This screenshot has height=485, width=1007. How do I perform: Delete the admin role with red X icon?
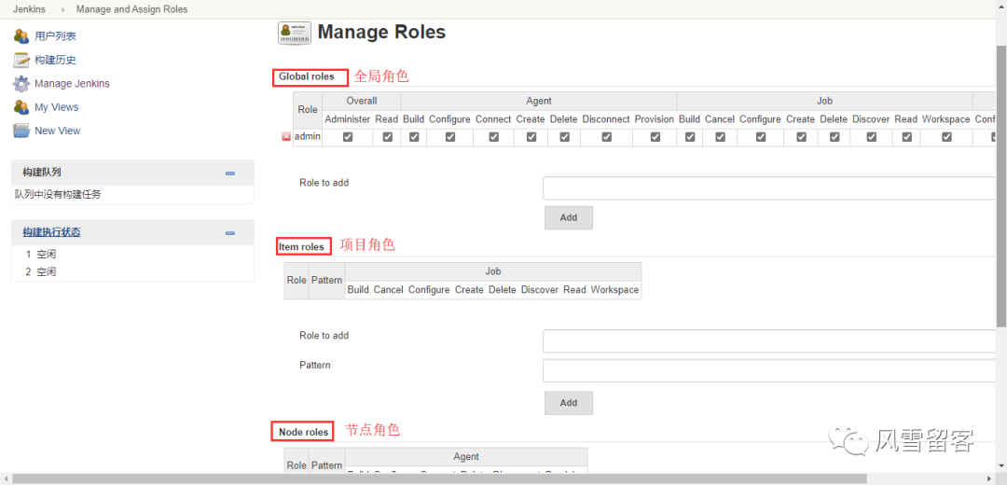(x=286, y=137)
